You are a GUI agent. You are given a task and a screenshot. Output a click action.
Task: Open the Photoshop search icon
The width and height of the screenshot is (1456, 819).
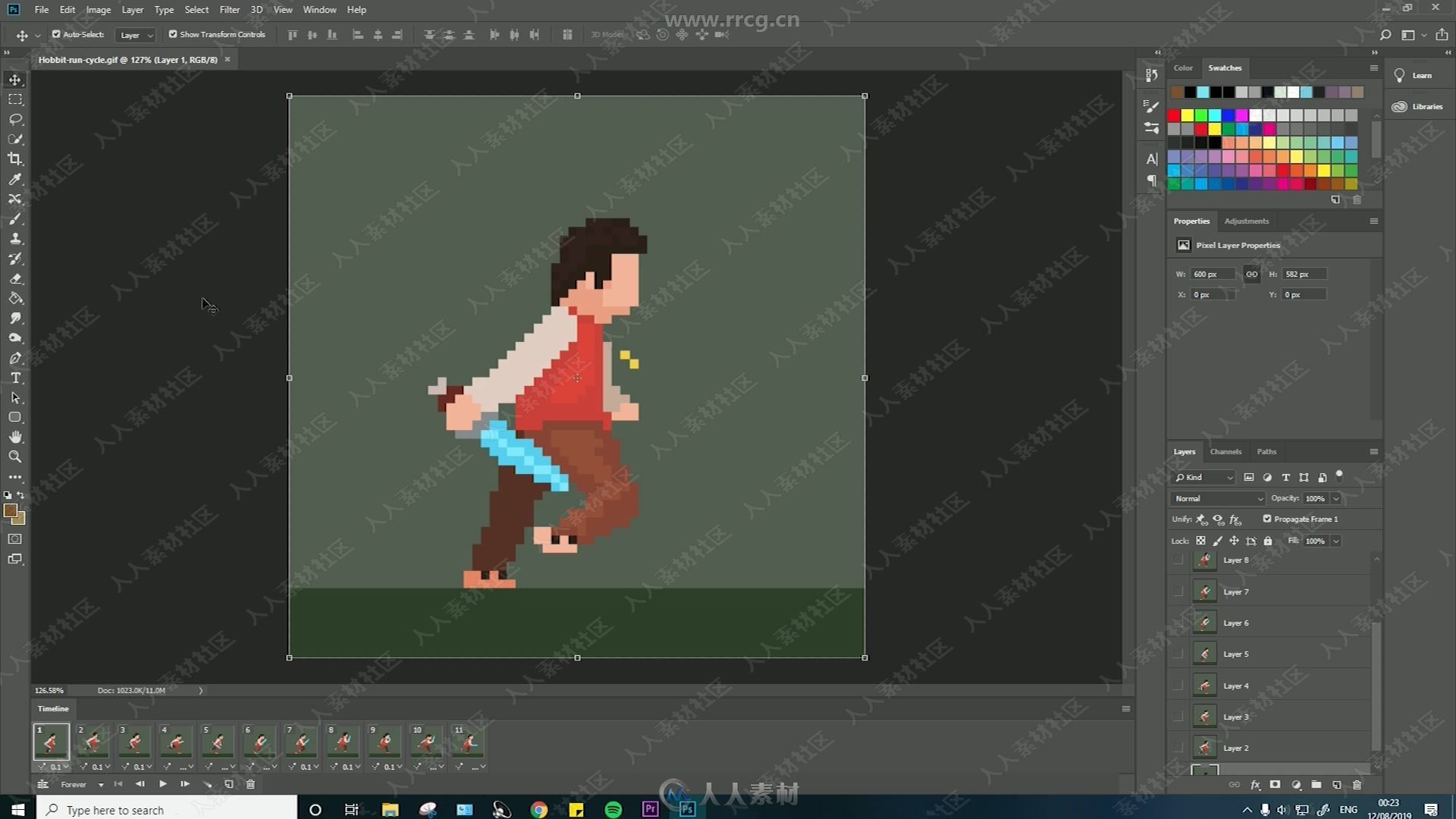[x=1385, y=35]
